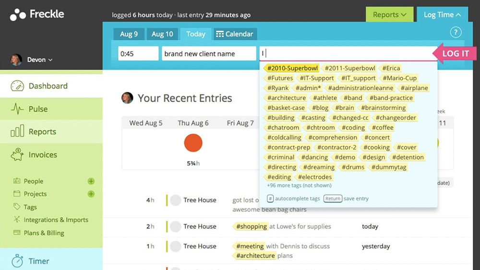This screenshot has width=480, height=270.
Task: Click Devon's avatar in the sidebar
Action: tap(16, 59)
